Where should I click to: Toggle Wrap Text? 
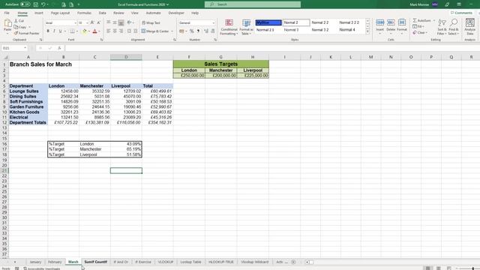coord(151,23)
